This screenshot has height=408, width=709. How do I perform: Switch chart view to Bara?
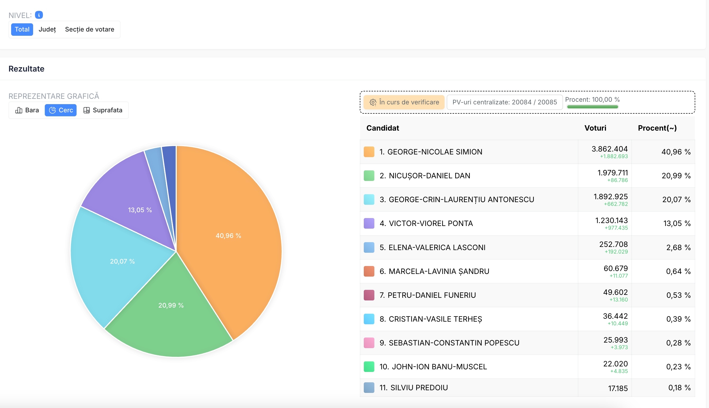(x=27, y=110)
